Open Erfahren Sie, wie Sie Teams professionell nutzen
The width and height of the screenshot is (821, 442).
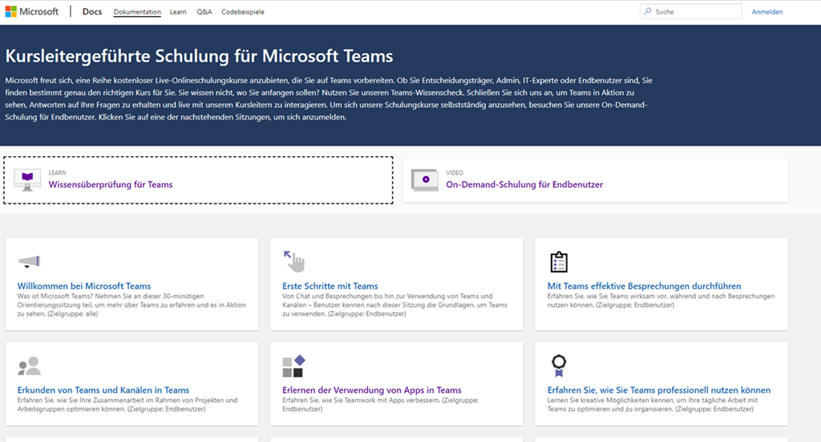pyautogui.click(x=659, y=390)
